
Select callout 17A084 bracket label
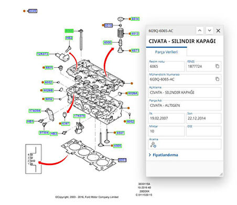pos(35,111)
